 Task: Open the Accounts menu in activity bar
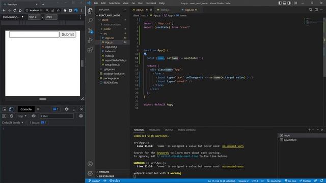click(90, 164)
